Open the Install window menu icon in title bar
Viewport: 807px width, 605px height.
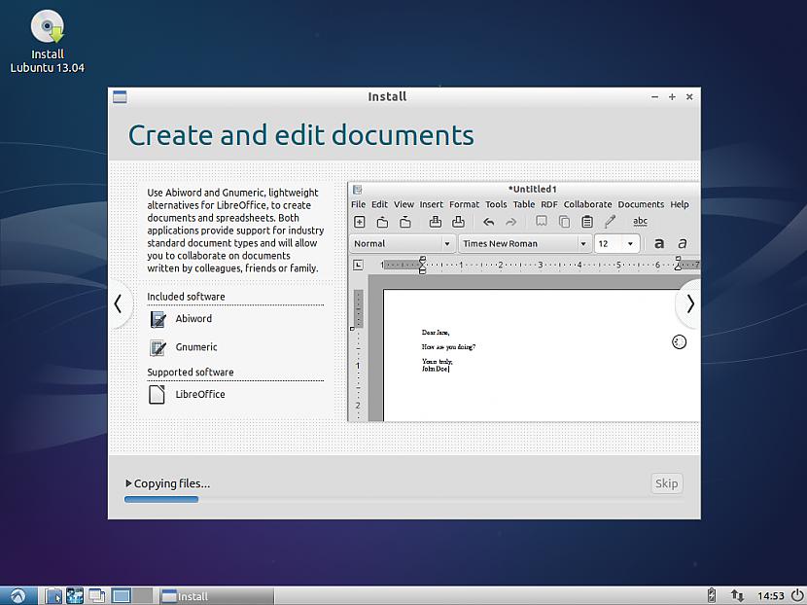[120, 97]
